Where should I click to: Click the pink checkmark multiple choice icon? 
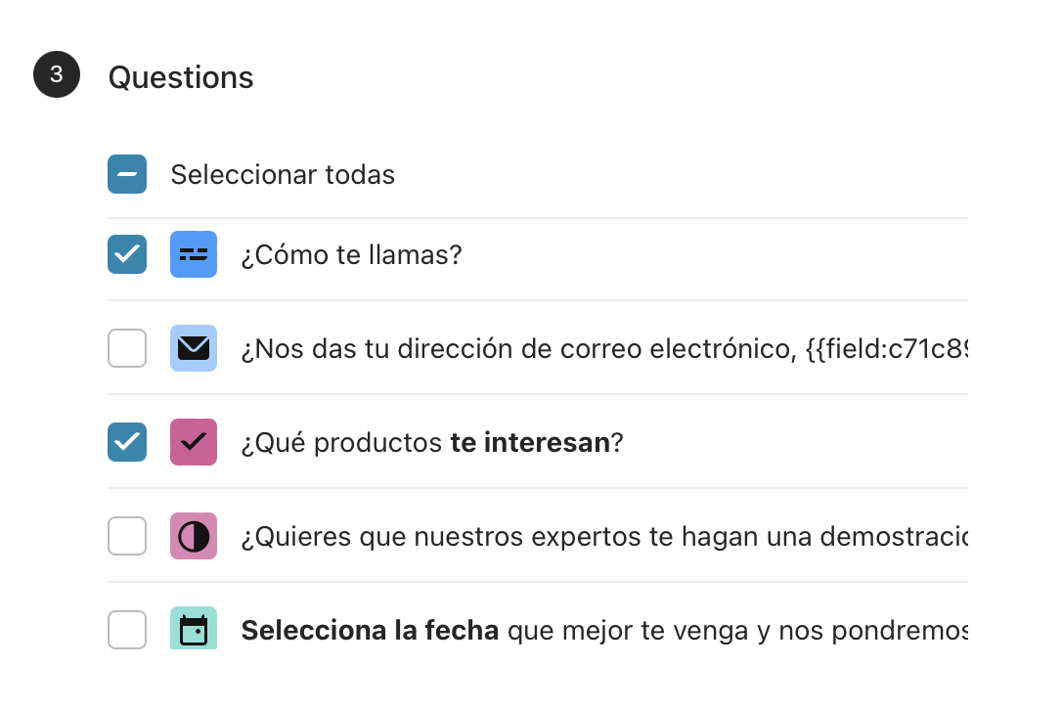[194, 442]
